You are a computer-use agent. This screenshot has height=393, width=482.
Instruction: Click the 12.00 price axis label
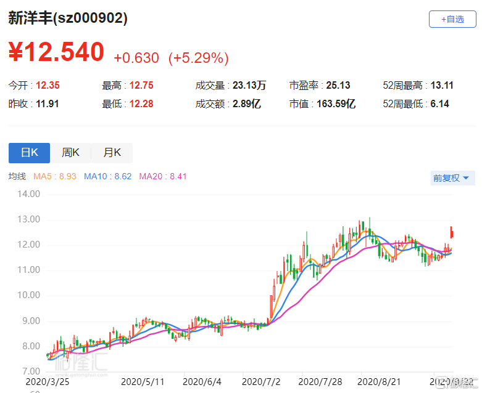[x=28, y=245]
